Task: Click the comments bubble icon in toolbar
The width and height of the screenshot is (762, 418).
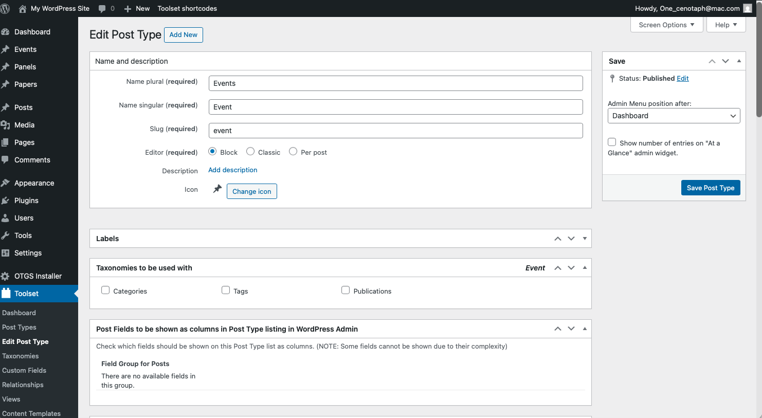Action: click(102, 9)
